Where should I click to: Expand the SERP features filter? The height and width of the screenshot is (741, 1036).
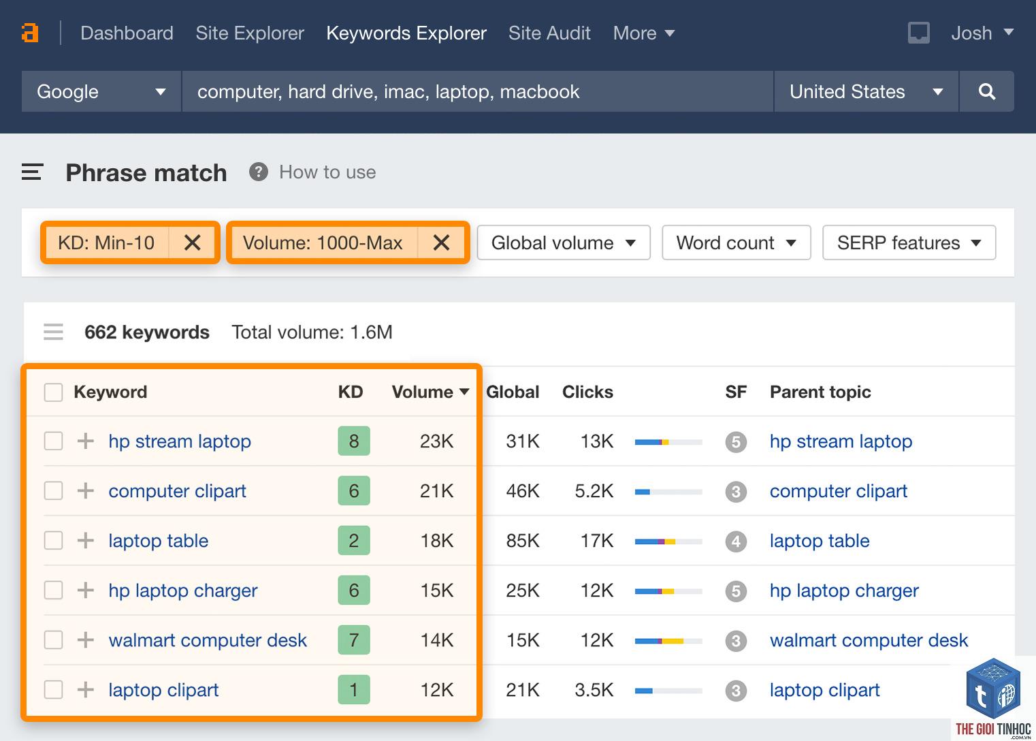[x=909, y=242]
